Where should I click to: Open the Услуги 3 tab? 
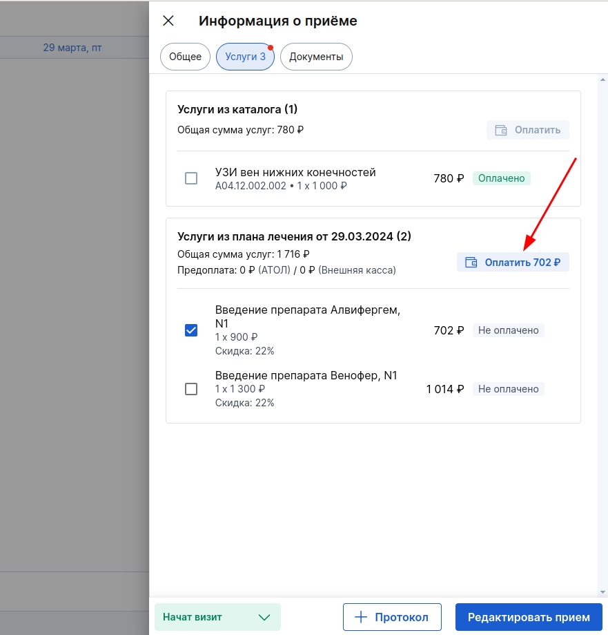pyautogui.click(x=245, y=57)
